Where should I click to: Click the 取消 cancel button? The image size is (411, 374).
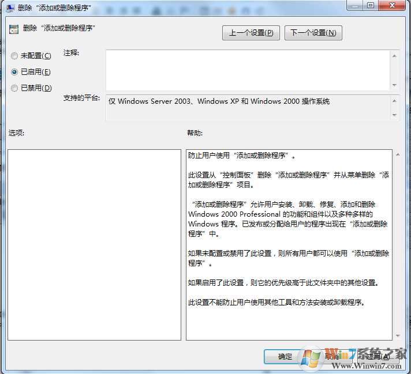(x=331, y=357)
